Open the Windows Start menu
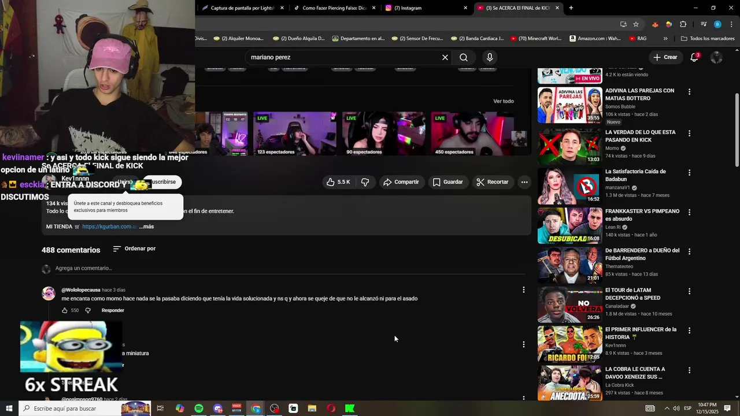This screenshot has height=416, width=740. point(9,408)
